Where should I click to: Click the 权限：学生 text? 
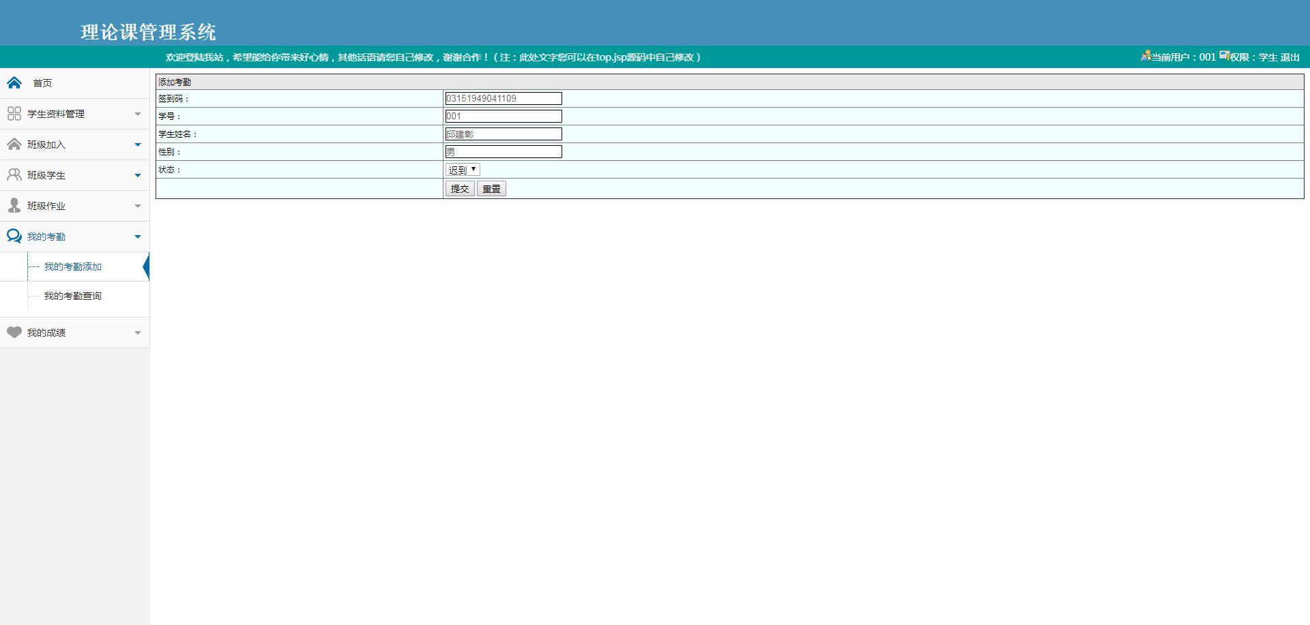coord(1254,57)
